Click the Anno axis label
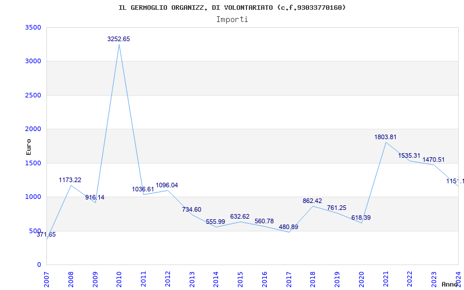This screenshot has height=290, width=464. click(x=450, y=284)
